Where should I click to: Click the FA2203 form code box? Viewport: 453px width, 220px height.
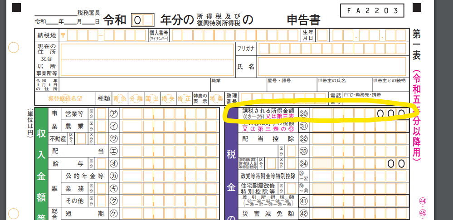[x=371, y=10]
